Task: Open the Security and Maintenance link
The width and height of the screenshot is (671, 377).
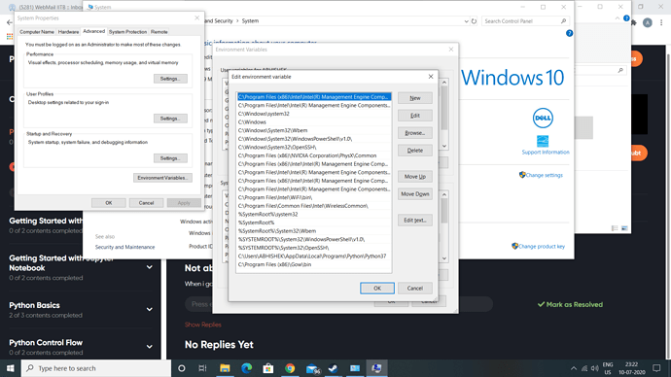Action: pos(124,247)
